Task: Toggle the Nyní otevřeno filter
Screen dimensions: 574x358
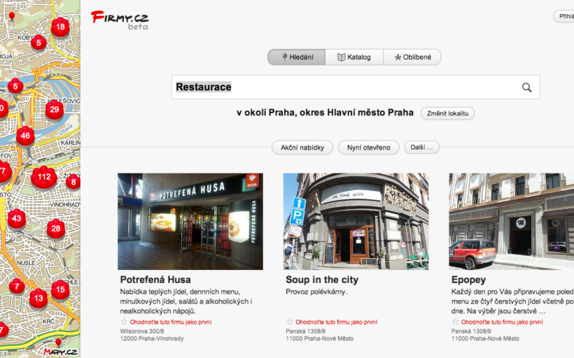Action: (x=368, y=148)
